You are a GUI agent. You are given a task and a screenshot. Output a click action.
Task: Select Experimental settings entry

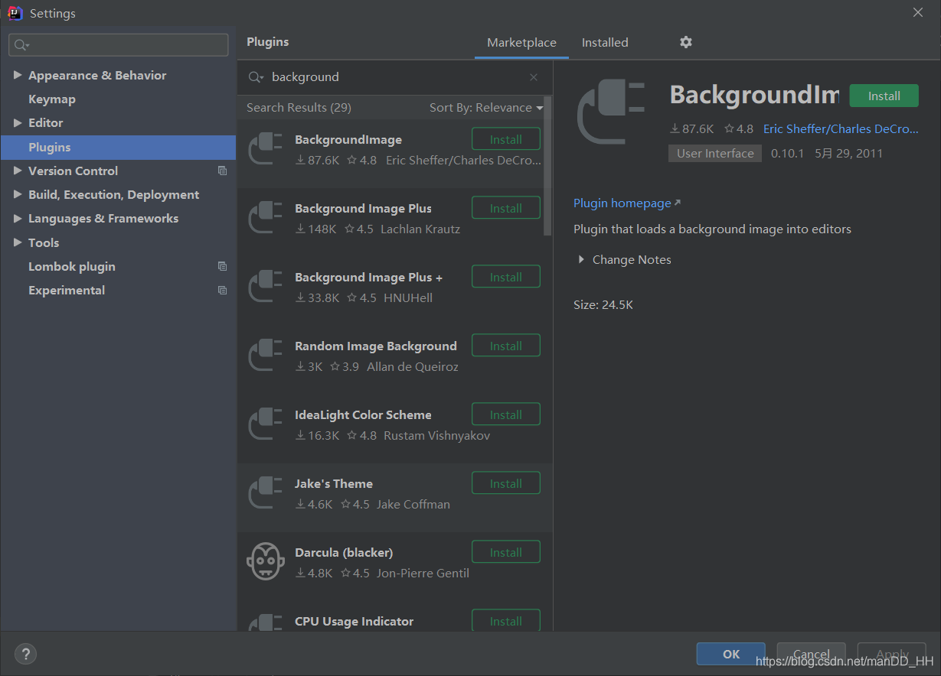coord(67,290)
